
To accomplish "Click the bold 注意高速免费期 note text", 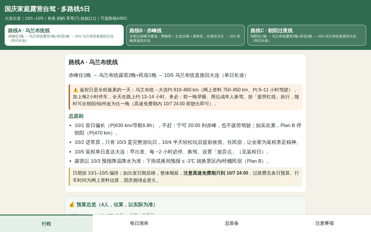I will [216, 173].
